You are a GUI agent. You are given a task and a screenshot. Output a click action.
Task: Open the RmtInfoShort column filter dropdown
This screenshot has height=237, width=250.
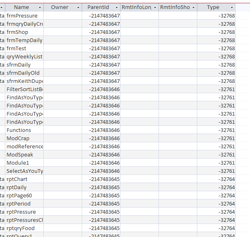click(x=193, y=7)
